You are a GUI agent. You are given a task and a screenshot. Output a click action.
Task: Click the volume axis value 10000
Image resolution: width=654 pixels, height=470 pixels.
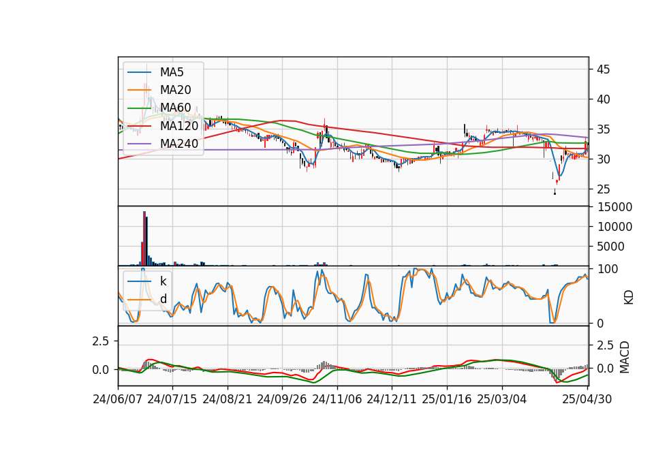coord(614,226)
